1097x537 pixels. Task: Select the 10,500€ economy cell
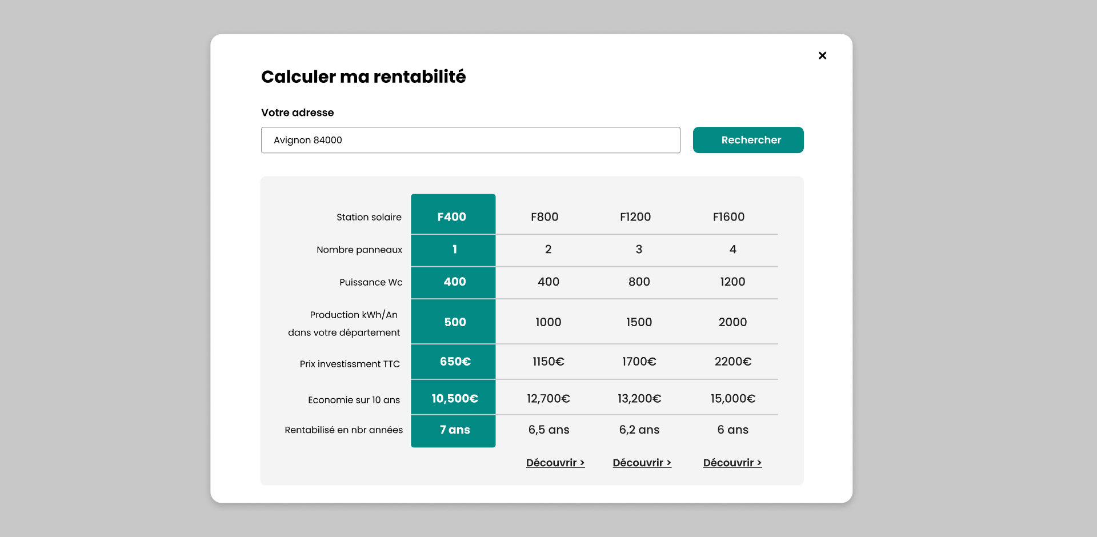454,398
